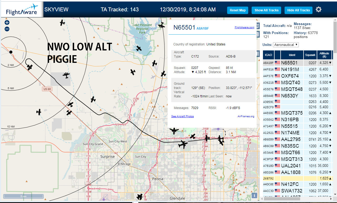Select aircraft icon near exit 214C on the track
The width and height of the screenshot is (337, 203).
[207, 138]
